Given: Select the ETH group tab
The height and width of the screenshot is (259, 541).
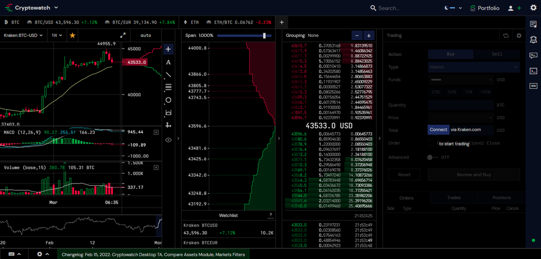Looking at the screenshot, I should 191,22.
